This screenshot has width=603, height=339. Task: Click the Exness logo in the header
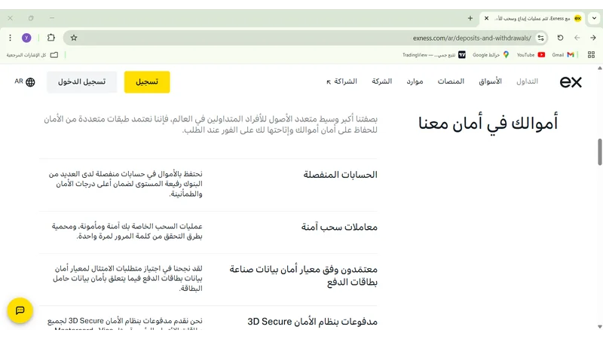(571, 81)
